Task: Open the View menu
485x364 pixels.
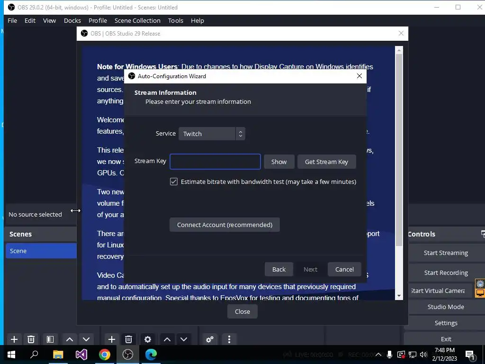Action: (x=49, y=20)
